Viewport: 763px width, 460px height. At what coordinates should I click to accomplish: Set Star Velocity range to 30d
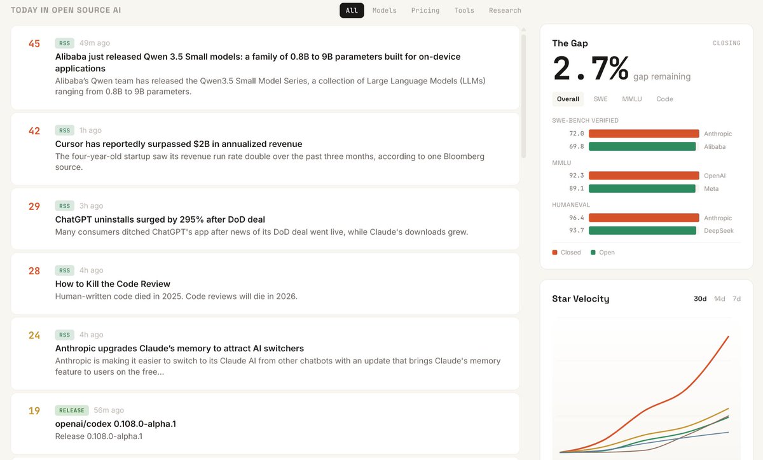click(x=700, y=298)
